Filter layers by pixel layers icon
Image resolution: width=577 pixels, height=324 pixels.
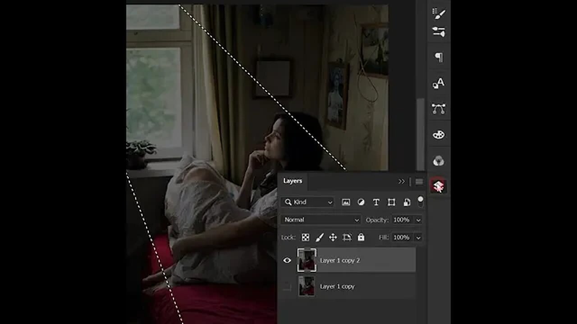346,202
